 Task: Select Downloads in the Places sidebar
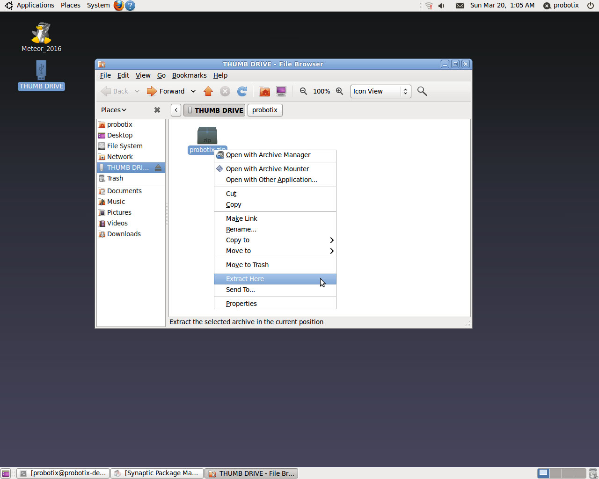pyautogui.click(x=124, y=234)
